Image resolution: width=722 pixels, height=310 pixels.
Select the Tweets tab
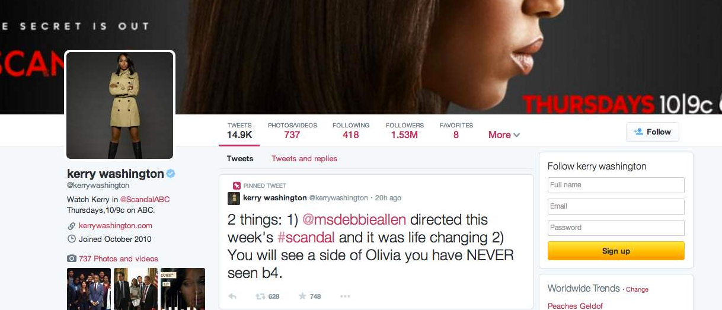[240, 158]
